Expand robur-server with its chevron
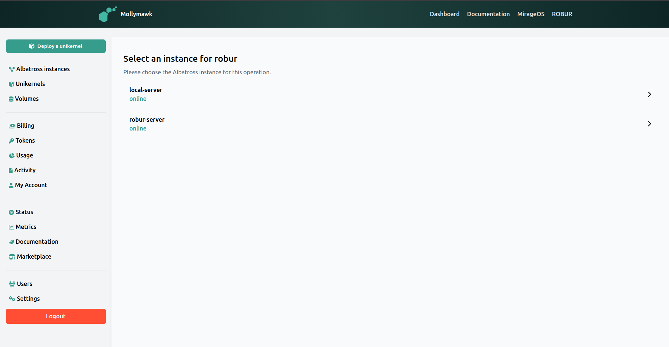The width and height of the screenshot is (669, 347). click(x=649, y=124)
